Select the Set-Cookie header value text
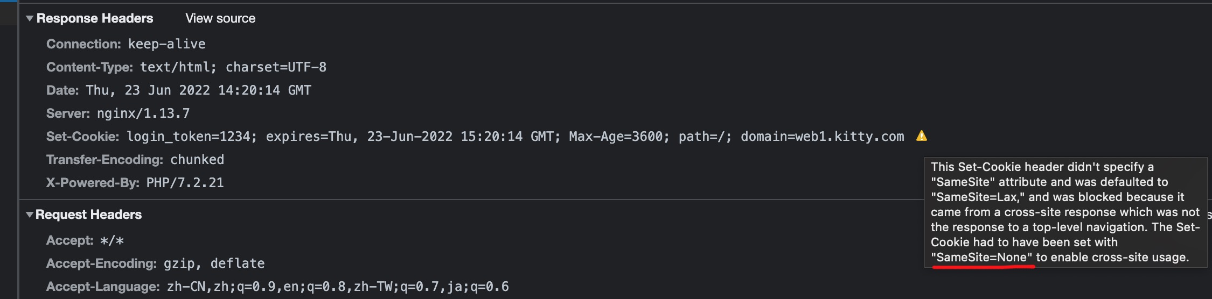1212x299 pixels. point(516,137)
